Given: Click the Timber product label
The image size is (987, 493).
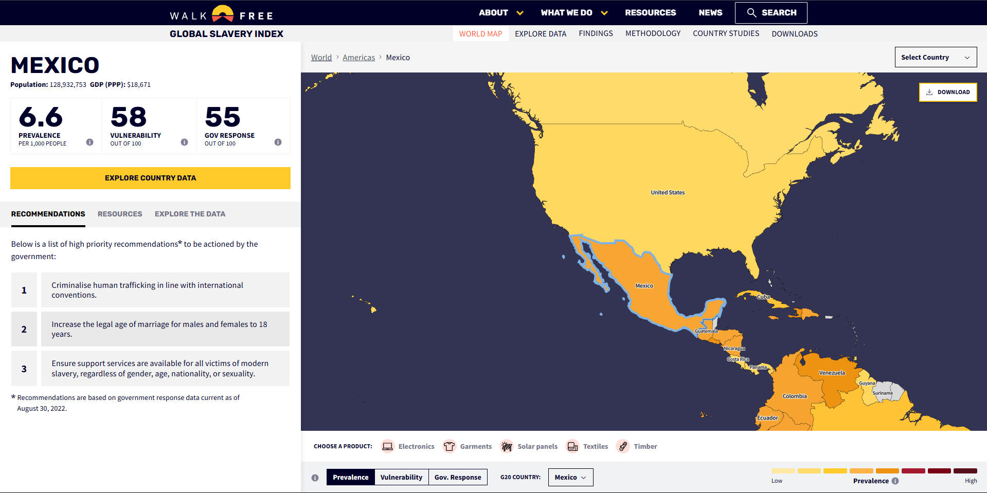Looking at the screenshot, I should pos(645,446).
